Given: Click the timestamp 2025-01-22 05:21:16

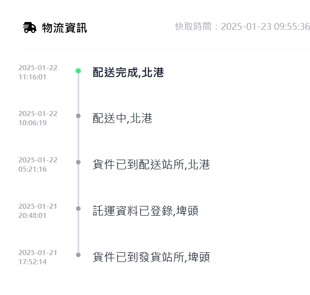Looking at the screenshot, I should click(x=38, y=164).
